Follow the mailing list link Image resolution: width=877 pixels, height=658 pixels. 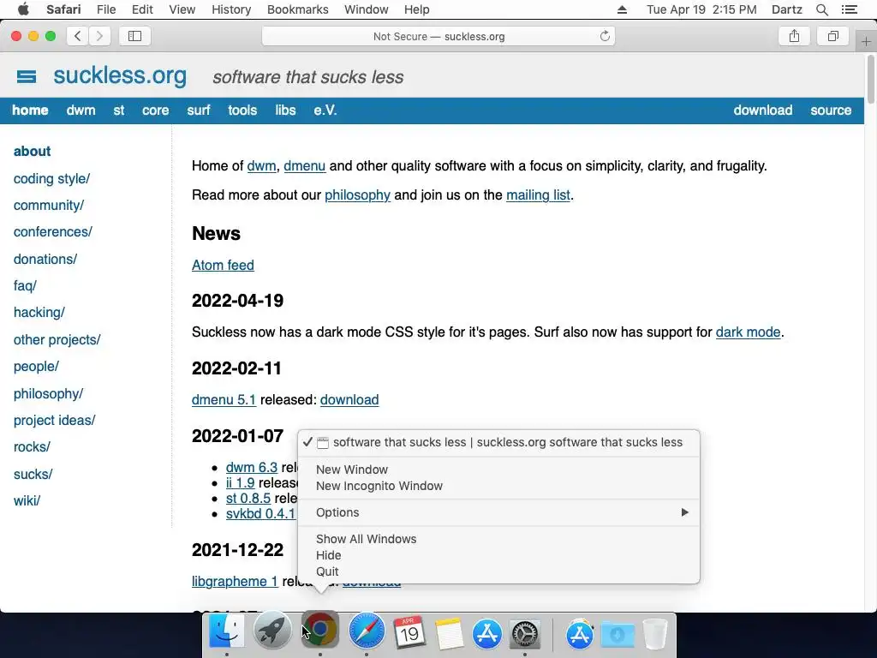pos(538,194)
